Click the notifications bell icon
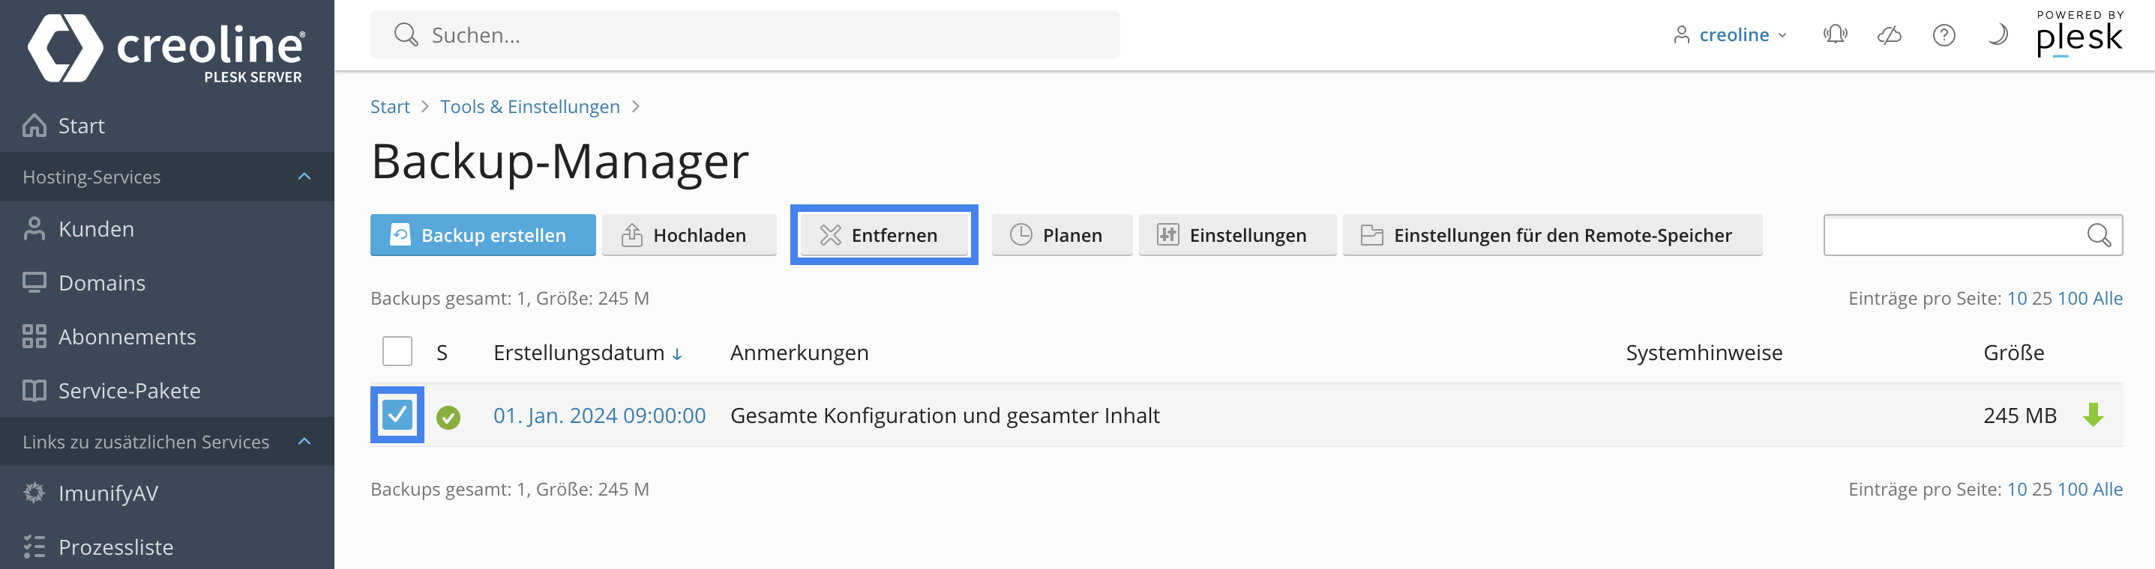The height and width of the screenshot is (569, 2155). pos(1835,34)
